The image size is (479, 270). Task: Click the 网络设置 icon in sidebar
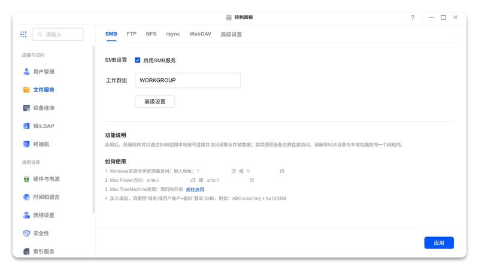[x=26, y=215]
